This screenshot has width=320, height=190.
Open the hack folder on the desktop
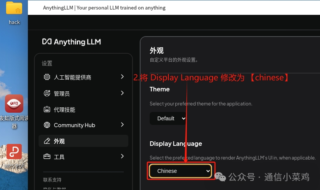pos(14,13)
